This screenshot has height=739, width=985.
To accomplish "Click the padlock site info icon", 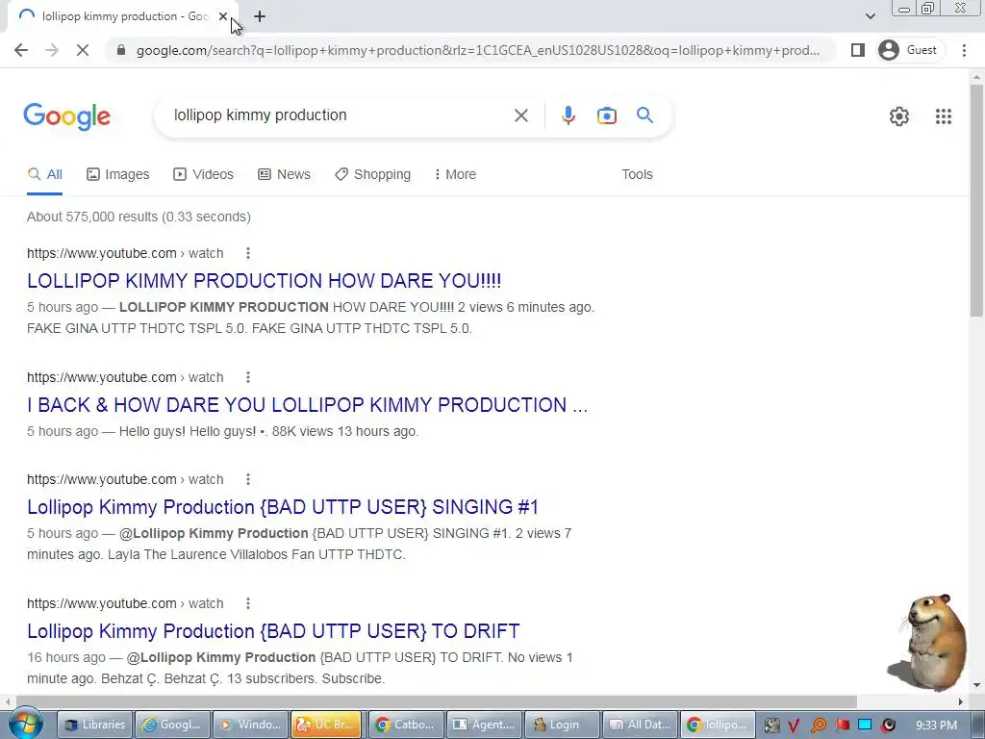I will pyautogui.click(x=121, y=50).
